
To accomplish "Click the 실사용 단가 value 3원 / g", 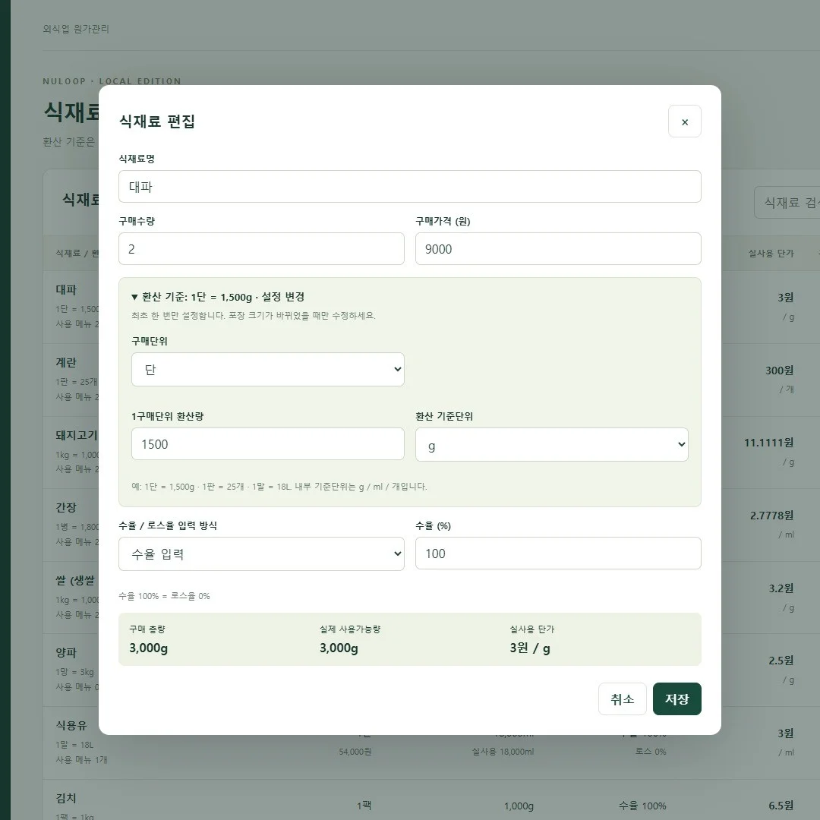I will 530,648.
